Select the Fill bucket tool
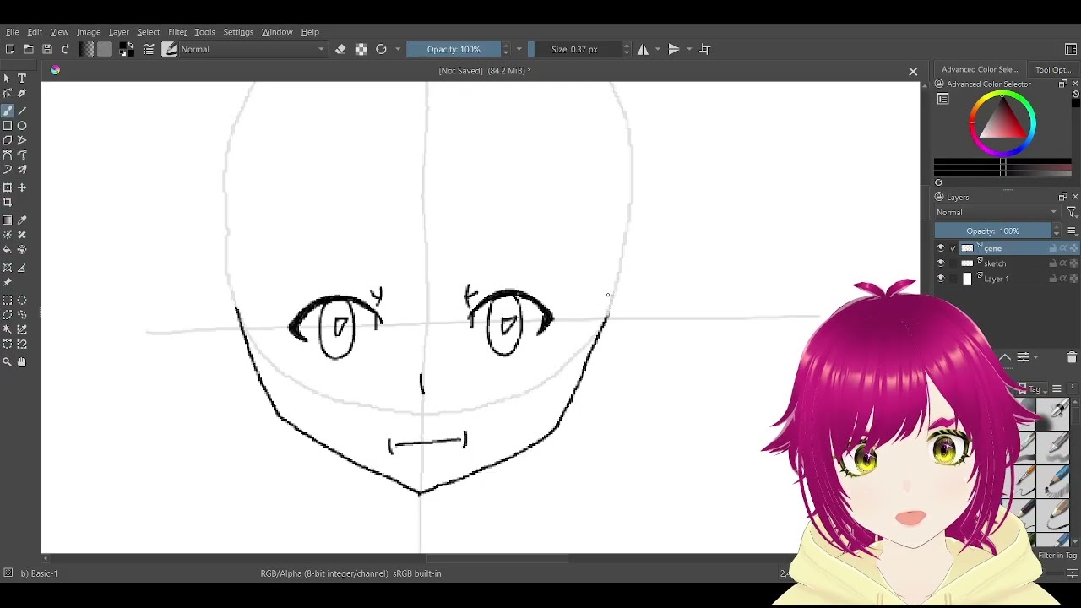Screen dimensions: 1081x608 (8, 250)
